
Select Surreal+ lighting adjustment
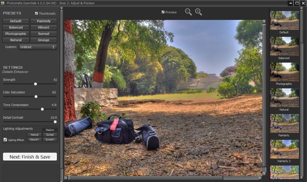(x=50, y=139)
